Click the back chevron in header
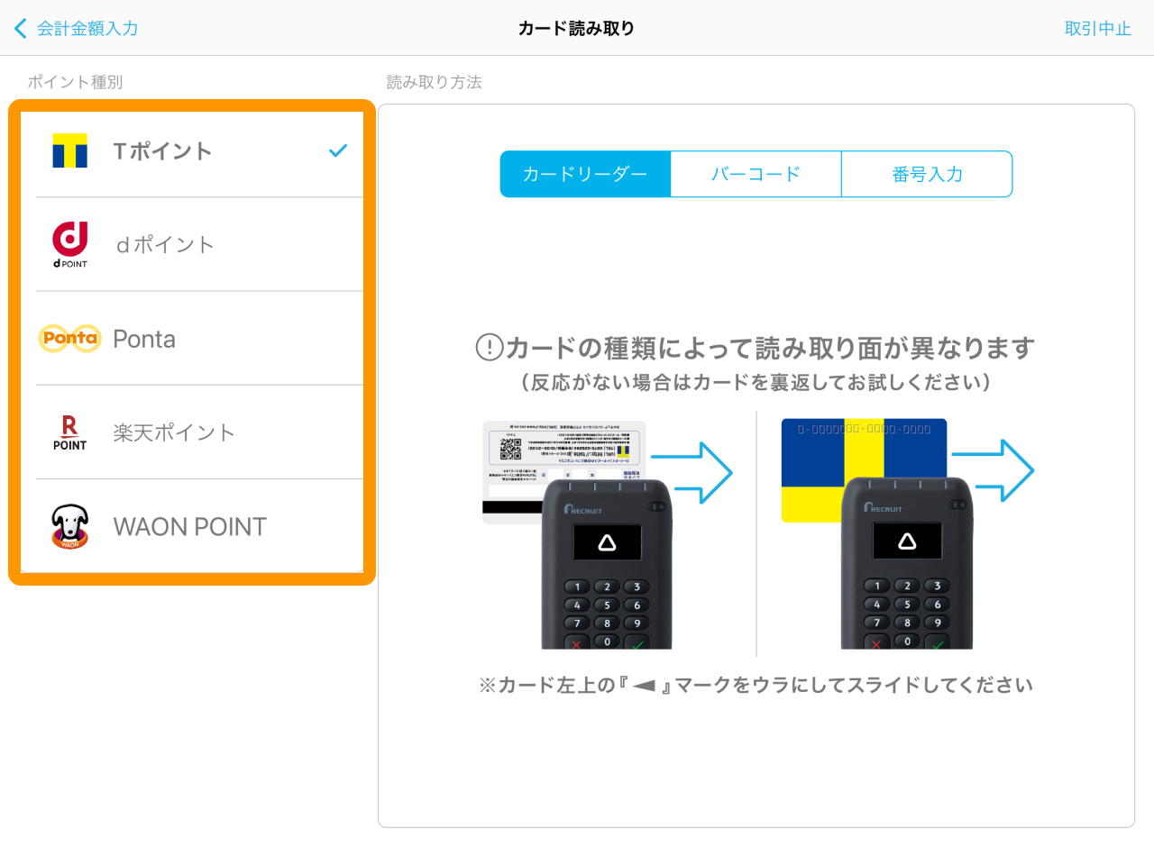Screen dimensions: 1154x846 point(21,28)
